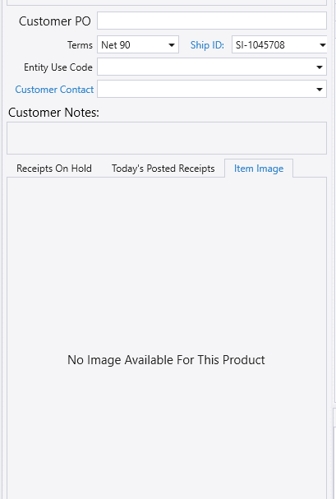Click the Terms label
This screenshot has height=499, width=336.
80,45
